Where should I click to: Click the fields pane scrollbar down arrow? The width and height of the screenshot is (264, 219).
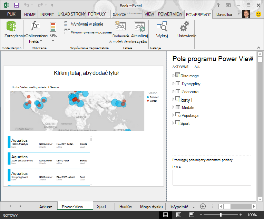pos(260,199)
